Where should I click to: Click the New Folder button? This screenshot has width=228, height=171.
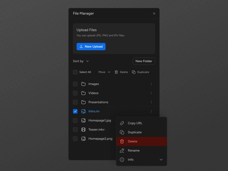[144, 61]
